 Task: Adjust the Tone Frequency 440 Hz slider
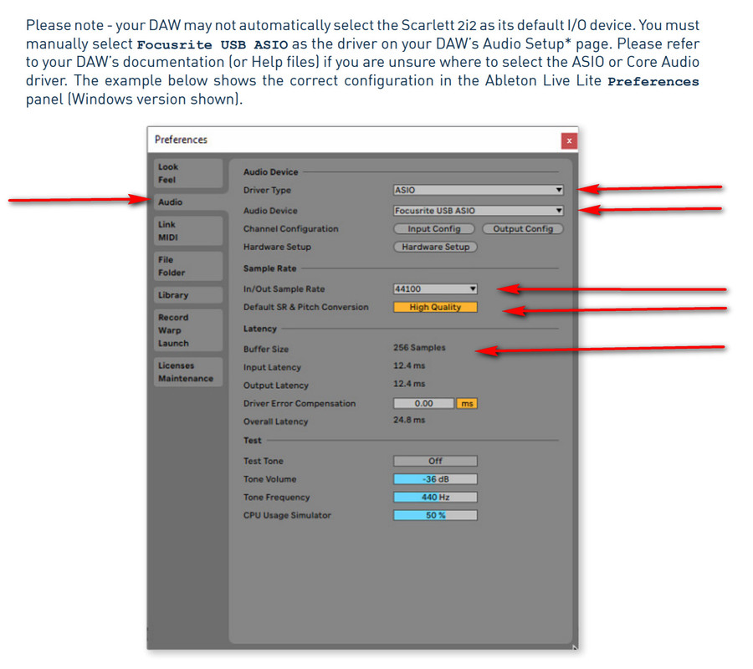point(435,498)
